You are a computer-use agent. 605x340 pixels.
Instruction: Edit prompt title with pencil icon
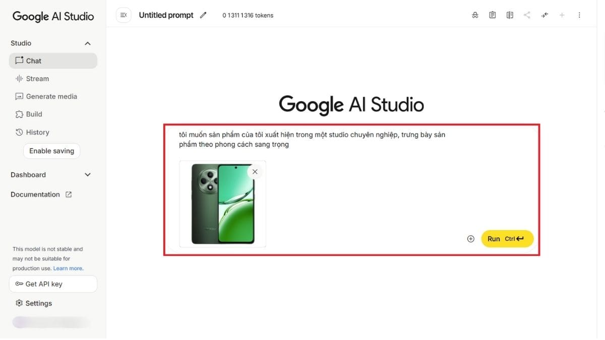pos(203,15)
